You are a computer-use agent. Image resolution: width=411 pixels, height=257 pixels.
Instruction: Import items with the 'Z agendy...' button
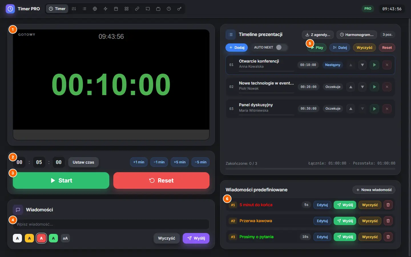pyautogui.click(x=318, y=35)
